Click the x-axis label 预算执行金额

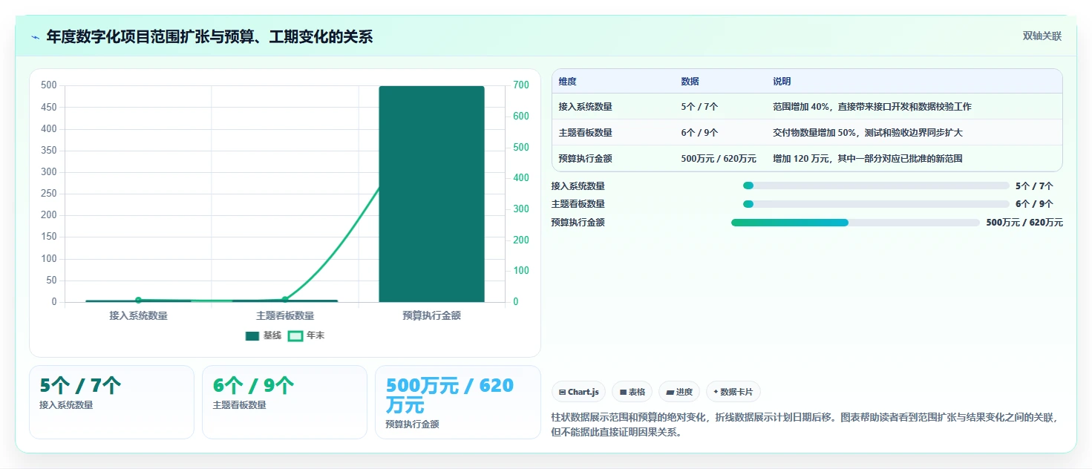click(x=431, y=315)
